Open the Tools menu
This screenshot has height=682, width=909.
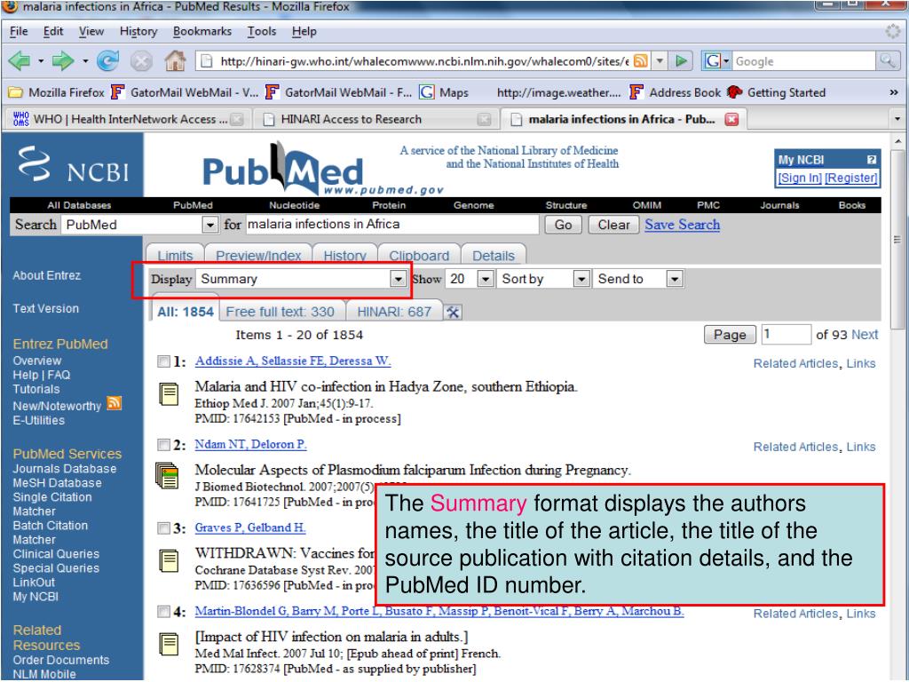tap(262, 31)
